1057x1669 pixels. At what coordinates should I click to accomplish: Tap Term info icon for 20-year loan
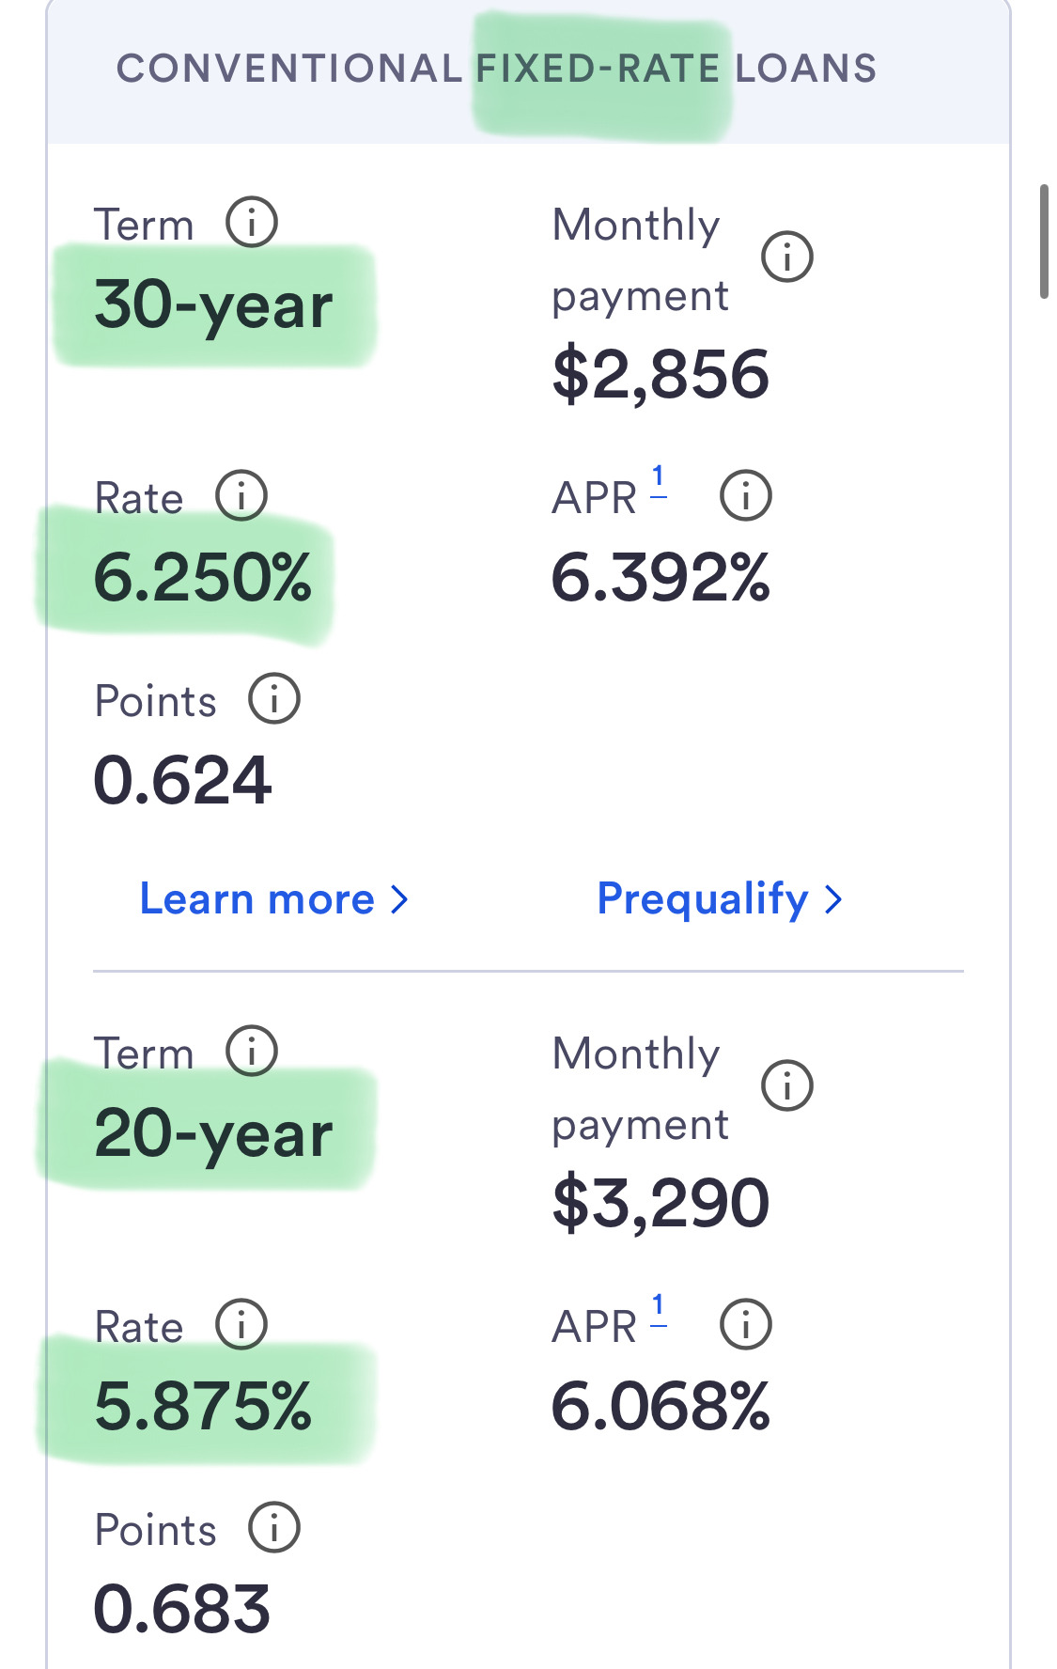point(252,1051)
